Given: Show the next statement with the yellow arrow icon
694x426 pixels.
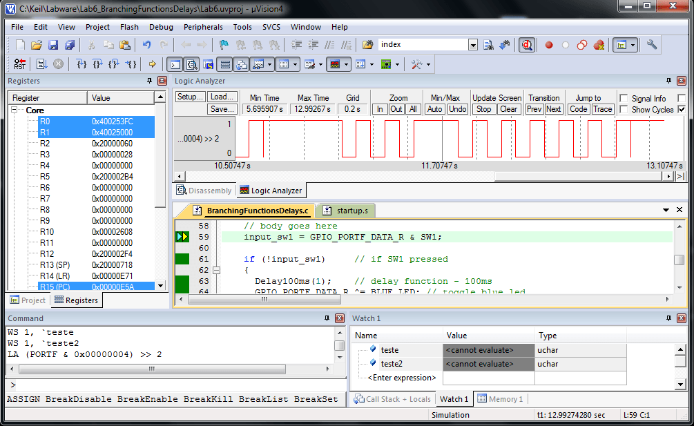Looking at the screenshot, I should pyautogui.click(x=152, y=64).
